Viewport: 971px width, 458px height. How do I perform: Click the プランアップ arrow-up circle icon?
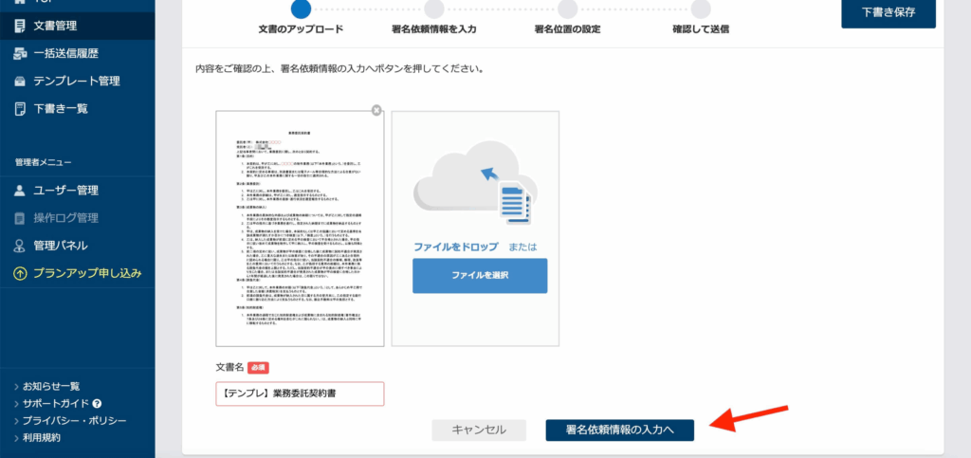pos(20,273)
